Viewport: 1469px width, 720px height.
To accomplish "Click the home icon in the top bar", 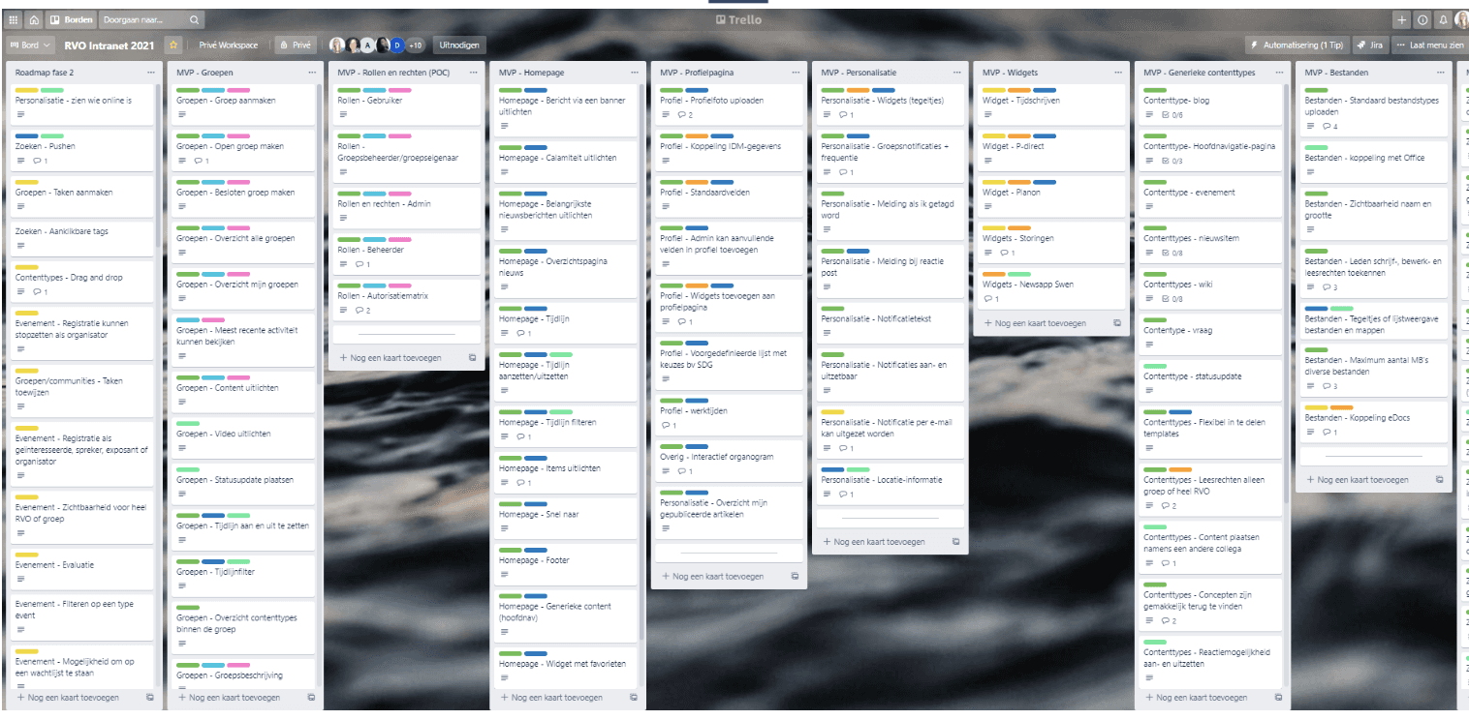I will pyautogui.click(x=33, y=19).
